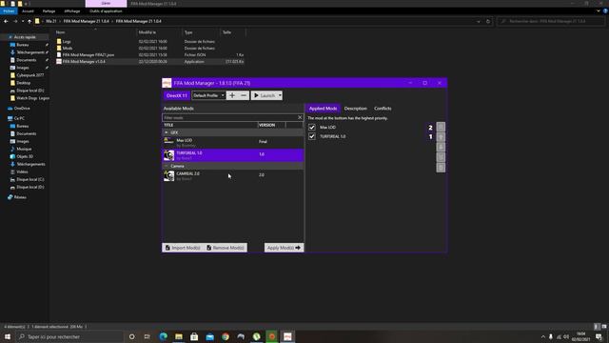This screenshot has height=343, width=609.
Task: Open the Partage ribbon tab in Explorer
Action: point(49,11)
